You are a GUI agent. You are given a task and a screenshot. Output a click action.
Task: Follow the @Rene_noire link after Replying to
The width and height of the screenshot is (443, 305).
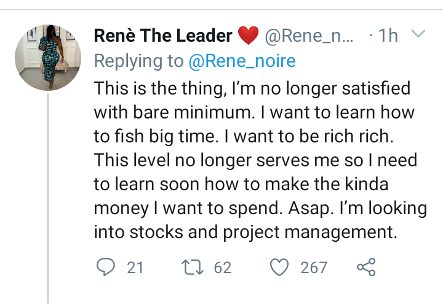242,61
